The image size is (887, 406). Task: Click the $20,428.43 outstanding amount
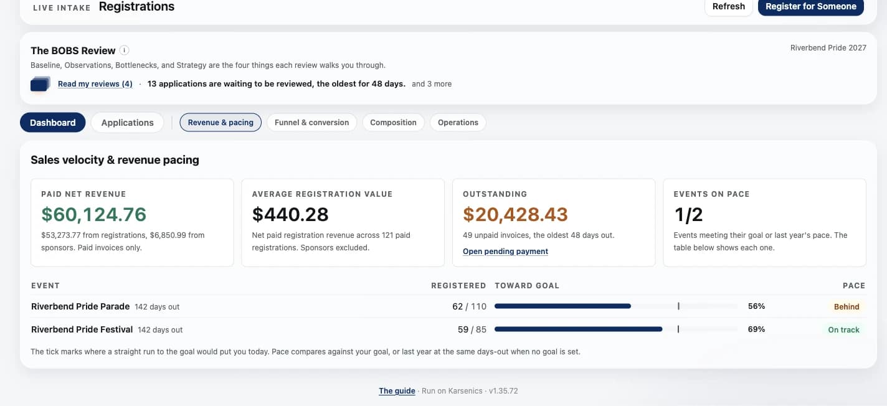[x=515, y=214]
